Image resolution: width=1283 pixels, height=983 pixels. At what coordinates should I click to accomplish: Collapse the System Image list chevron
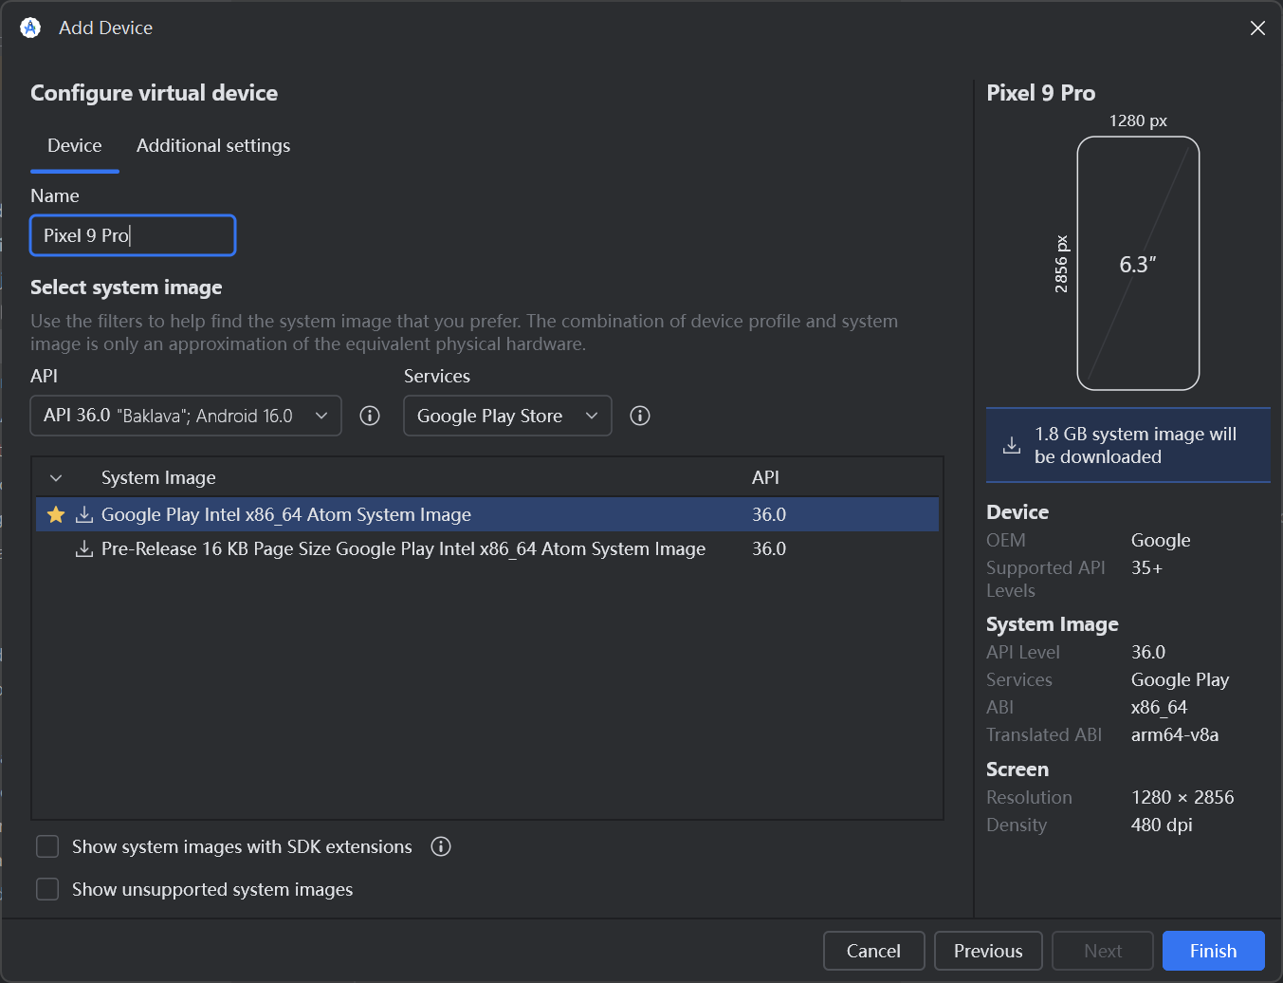(56, 478)
